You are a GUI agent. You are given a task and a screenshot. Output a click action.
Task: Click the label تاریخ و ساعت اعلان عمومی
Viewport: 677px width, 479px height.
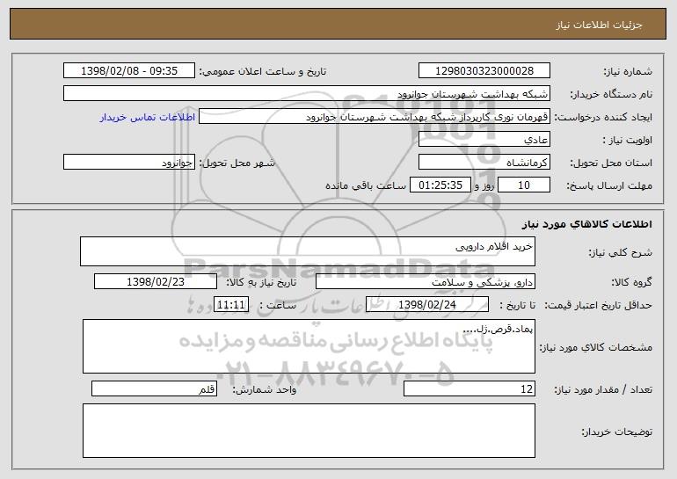263,72
